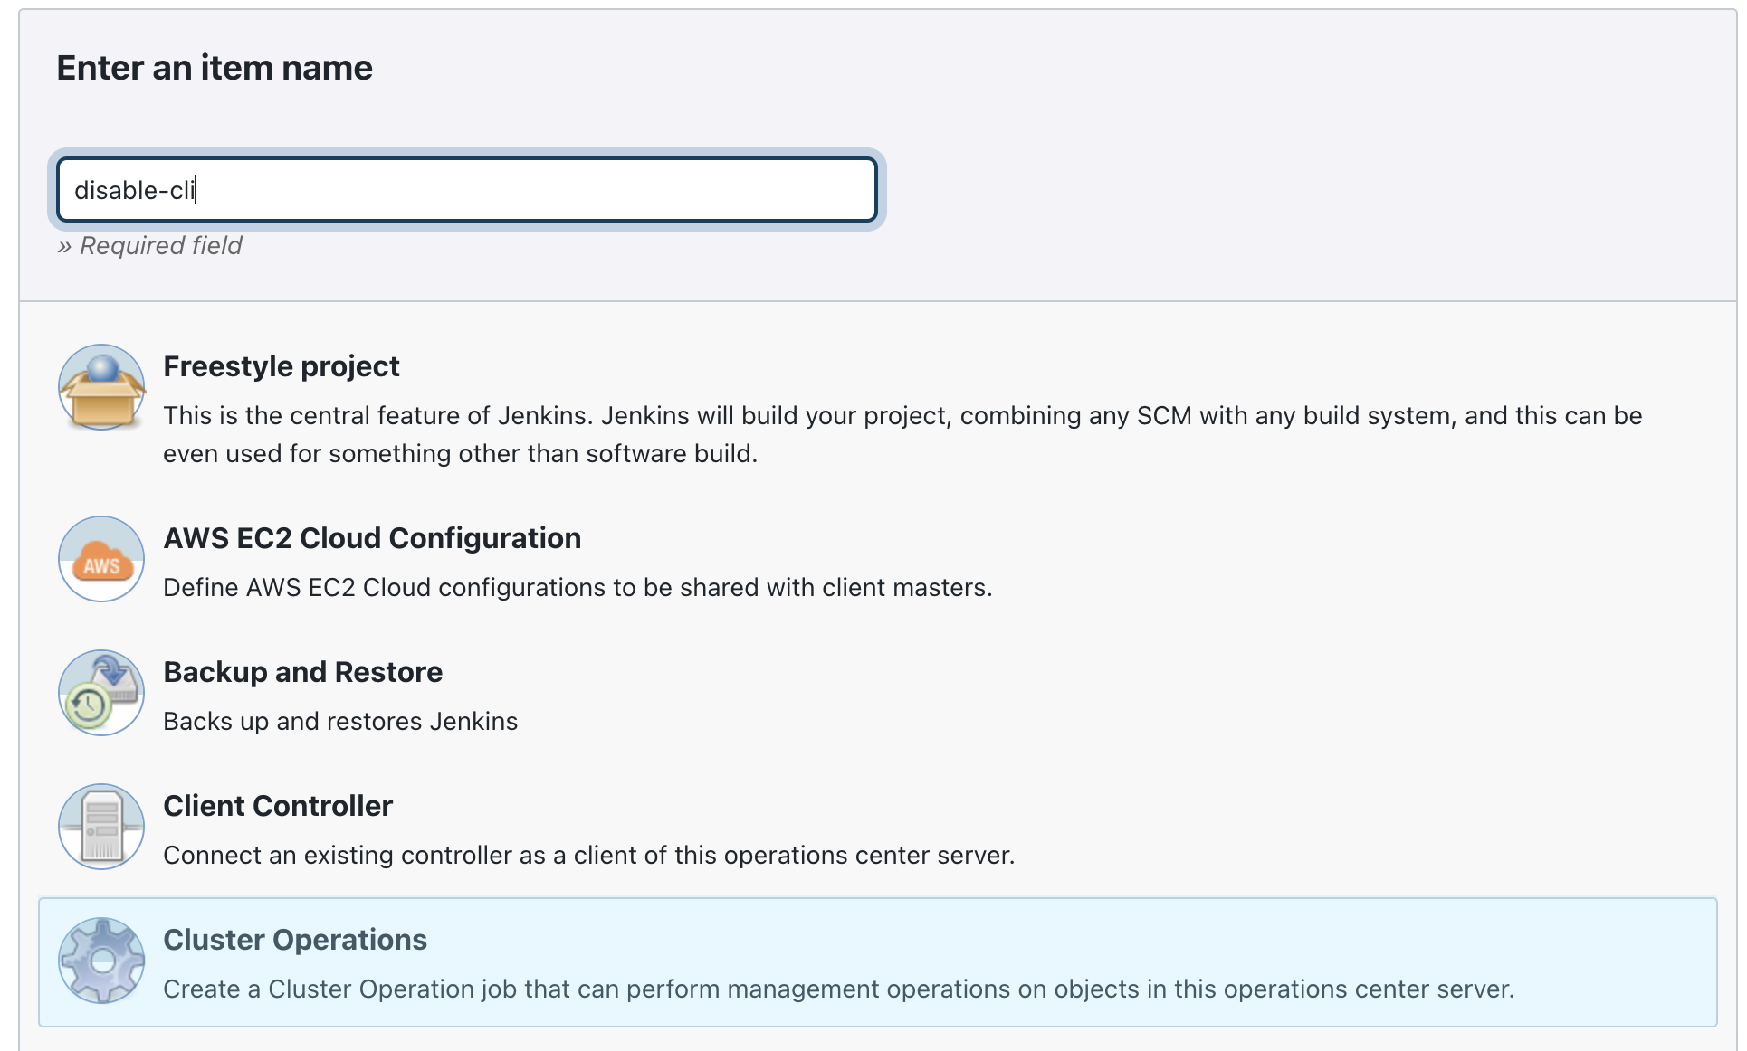Choose AWS EC2 Cloud Configuration title

(x=372, y=538)
